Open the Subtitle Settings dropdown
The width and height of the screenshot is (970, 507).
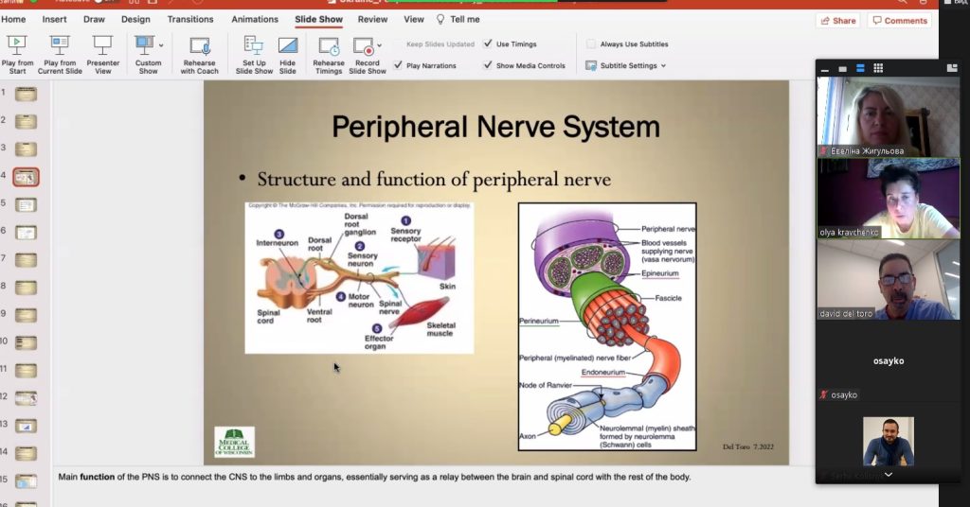625,65
